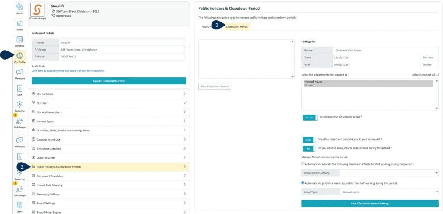Expand Public Holidays & Closedown Periods chevron
443x214 pixels.
(x=184, y=166)
